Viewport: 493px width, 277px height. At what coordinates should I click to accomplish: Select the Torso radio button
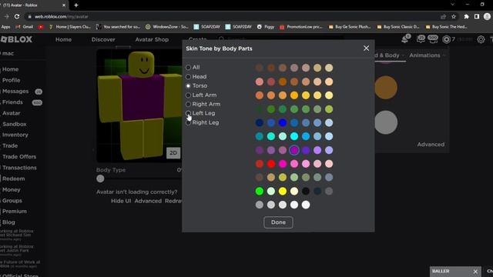[x=188, y=85]
